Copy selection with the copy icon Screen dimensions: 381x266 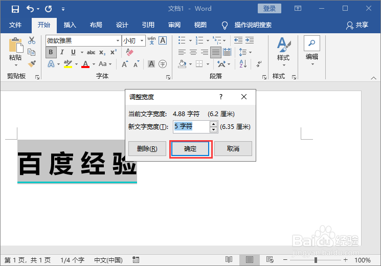(x=32, y=52)
